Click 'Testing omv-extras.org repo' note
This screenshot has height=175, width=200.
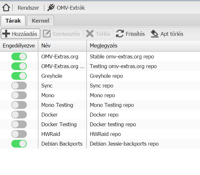123,67
